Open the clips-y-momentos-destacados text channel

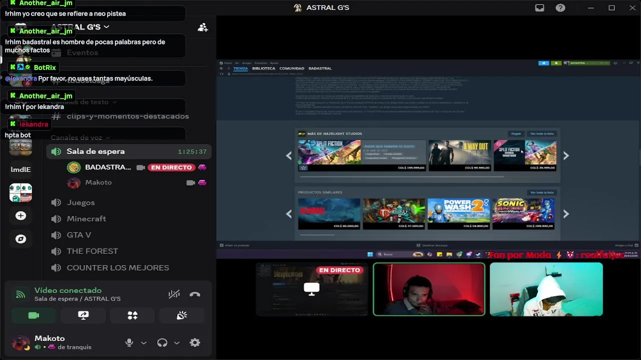[128, 116]
